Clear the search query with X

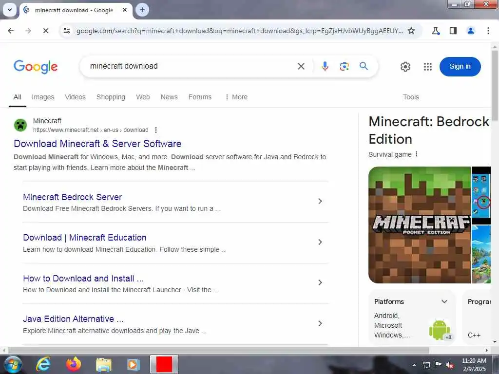pyautogui.click(x=301, y=66)
